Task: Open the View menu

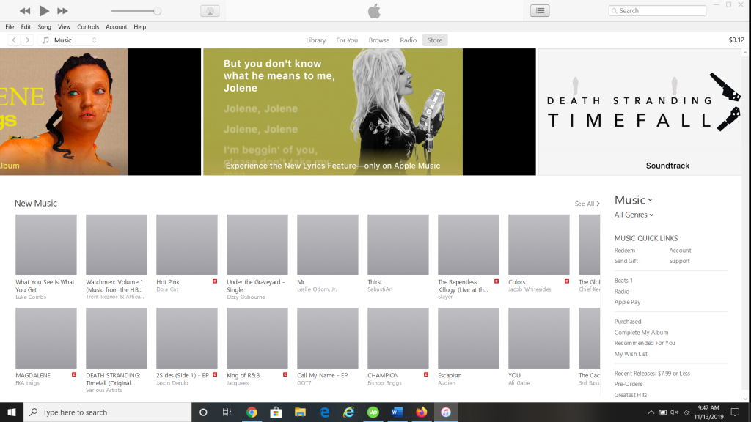Action: pos(65,27)
